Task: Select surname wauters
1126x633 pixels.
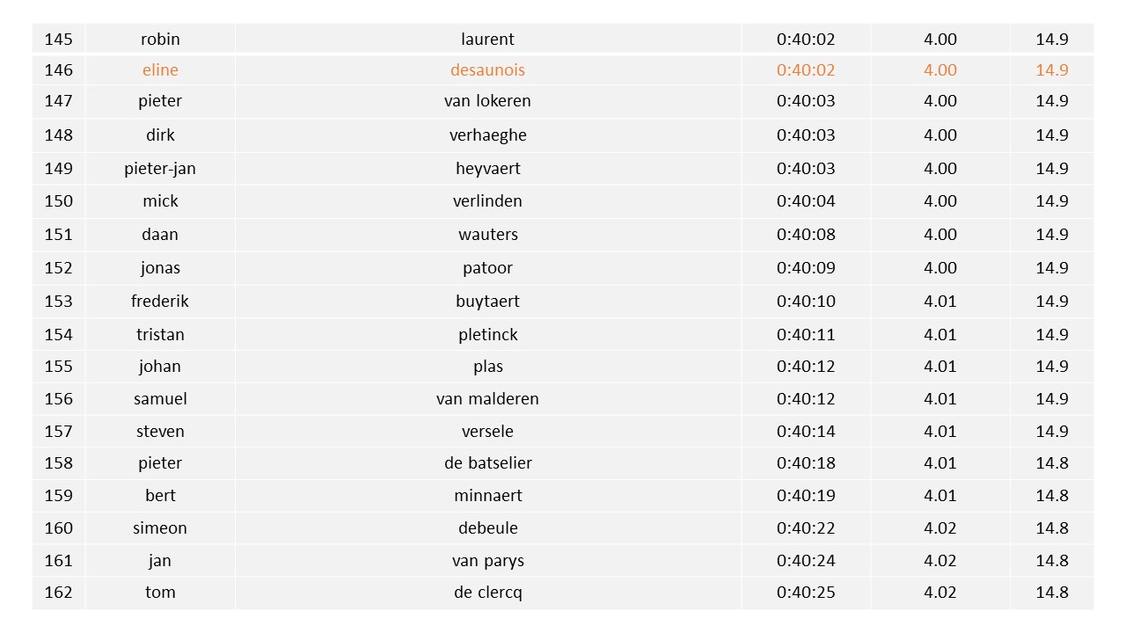Action: (487, 235)
